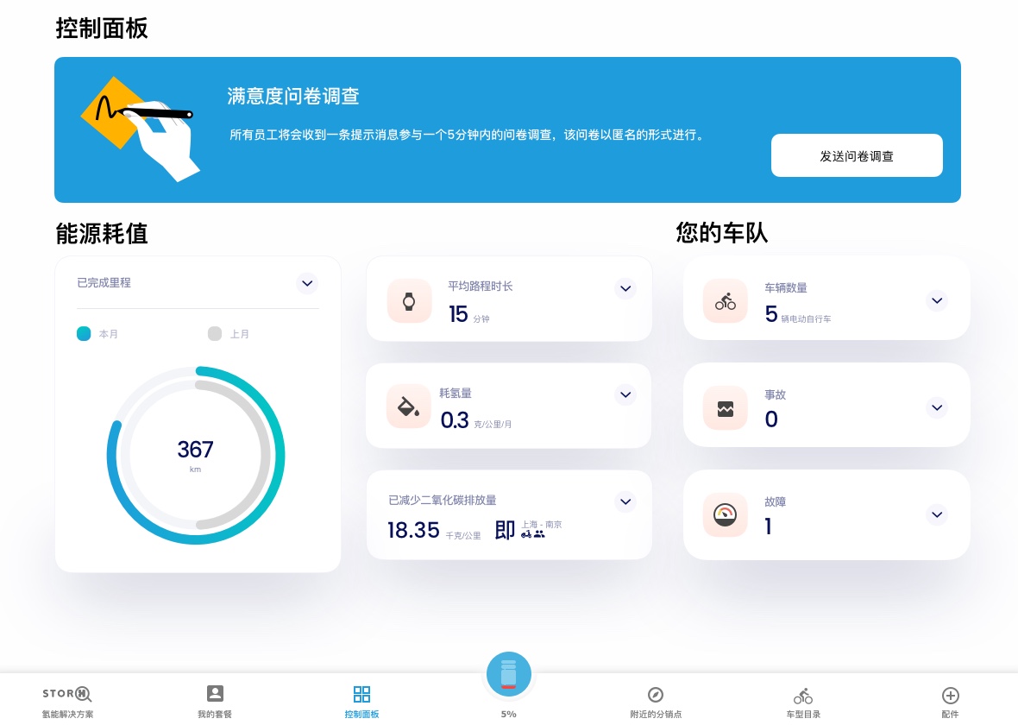
Task: Expand the 车辆数量 card chevron
Action: tap(937, 300)
